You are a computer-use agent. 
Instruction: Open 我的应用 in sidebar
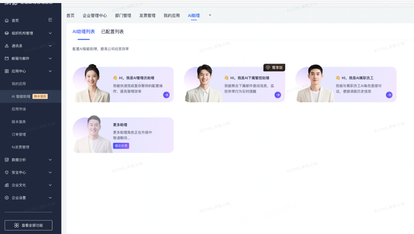pos(19,84)
